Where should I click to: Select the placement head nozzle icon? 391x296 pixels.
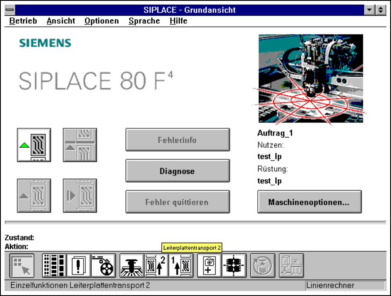132,265
